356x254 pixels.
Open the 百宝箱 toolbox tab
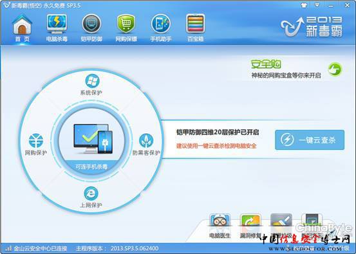[196, 28]
